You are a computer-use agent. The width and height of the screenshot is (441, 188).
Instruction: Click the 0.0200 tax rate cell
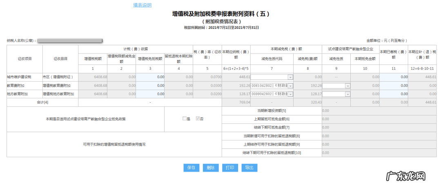207,94
